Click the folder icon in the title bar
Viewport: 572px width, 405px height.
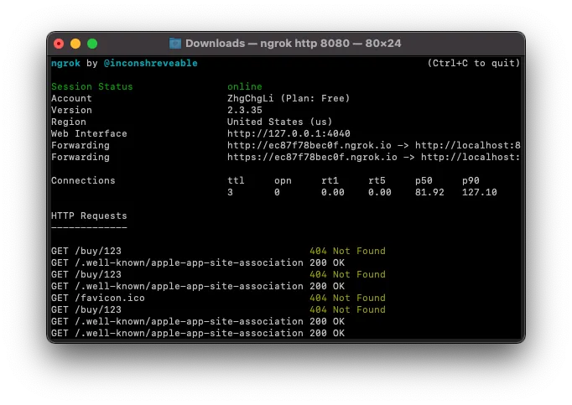(x=175, y=44)
